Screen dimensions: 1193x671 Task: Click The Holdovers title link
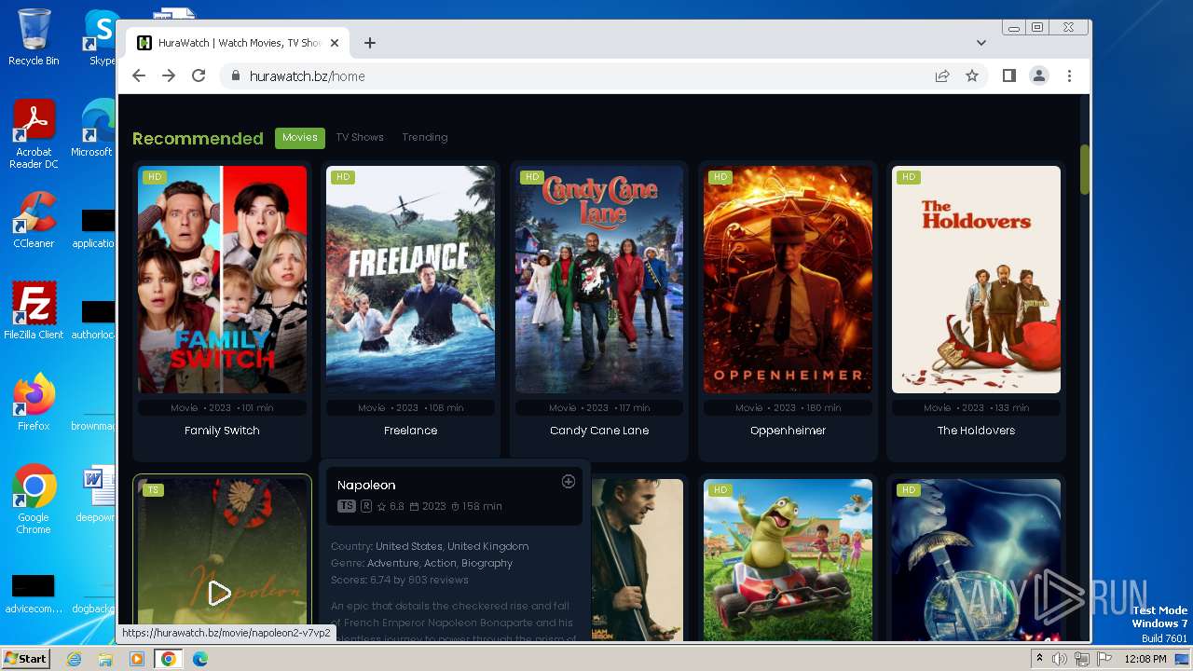(976, 431)
